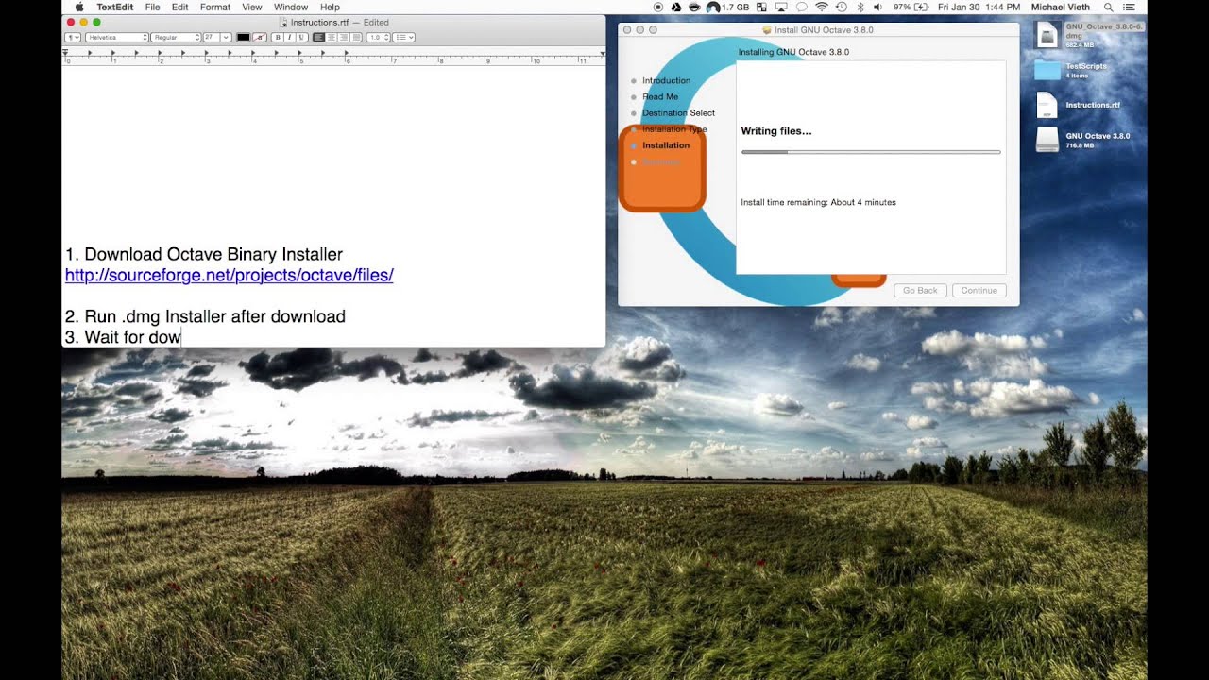Screen dimensions: 1209x680
Task: Open the Window menu
Action: point(291,7)
